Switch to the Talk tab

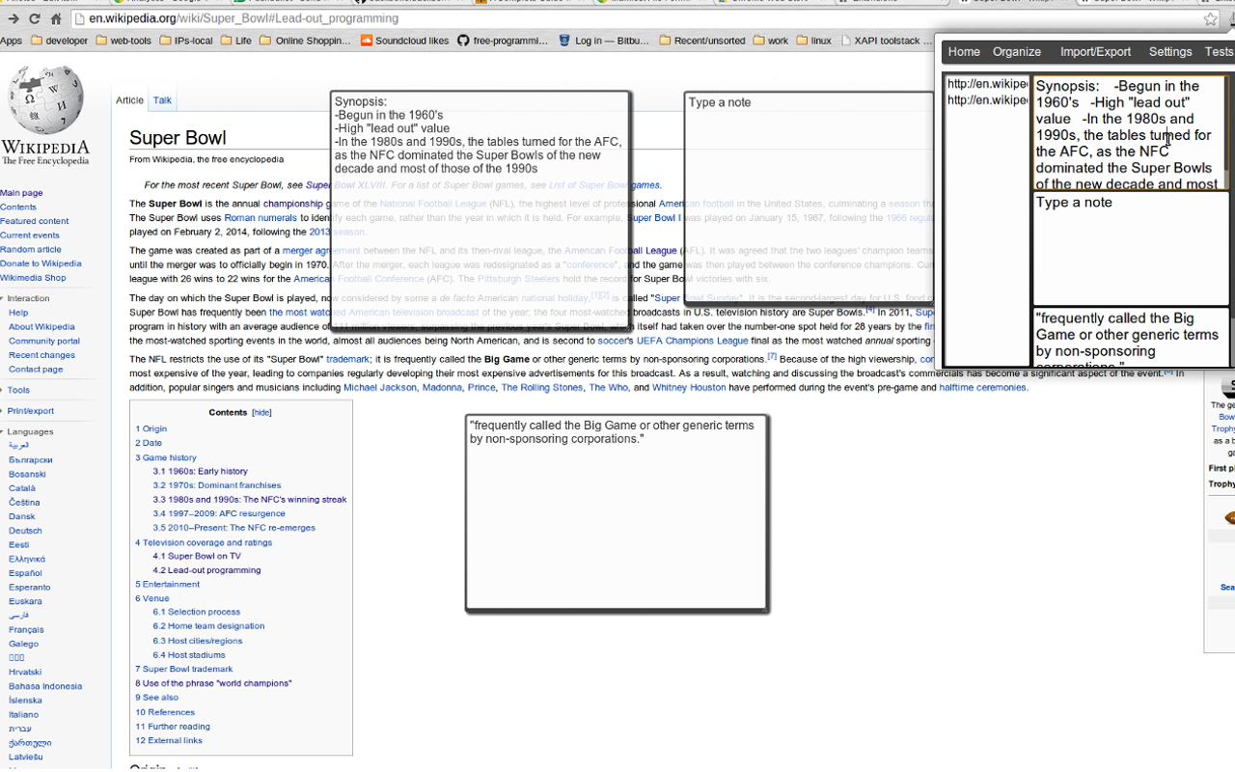pos(162,100)
